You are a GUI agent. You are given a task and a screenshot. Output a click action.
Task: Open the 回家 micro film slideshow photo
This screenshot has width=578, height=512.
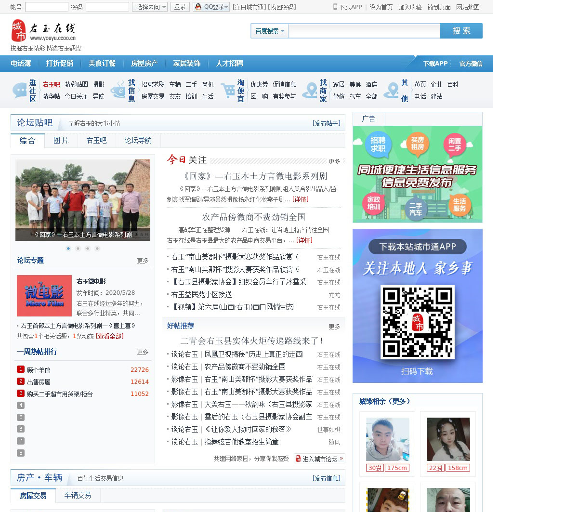pos(83,199)
